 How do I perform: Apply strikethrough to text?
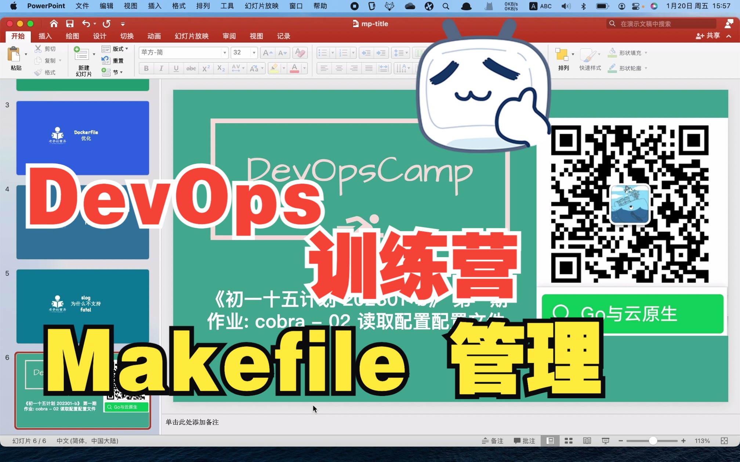click(x=191, y=68)
